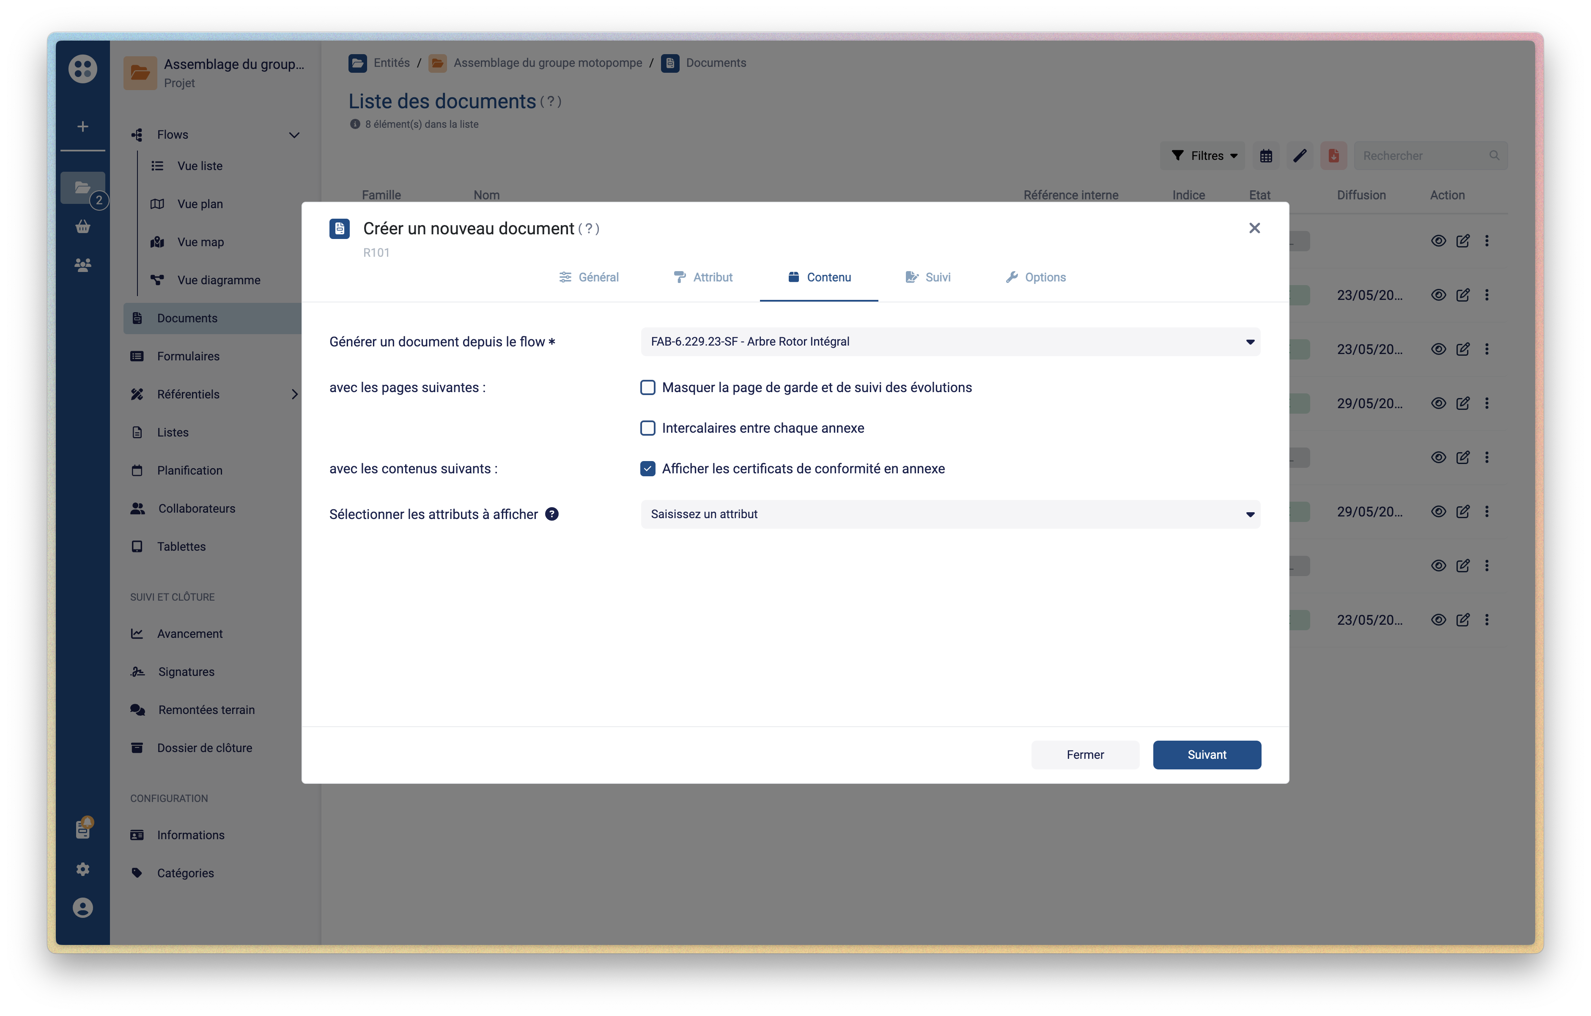Switch to the Général tab
This screenshot has height=1016, width=1591.
pyautogui.click(x=589, y=277)
